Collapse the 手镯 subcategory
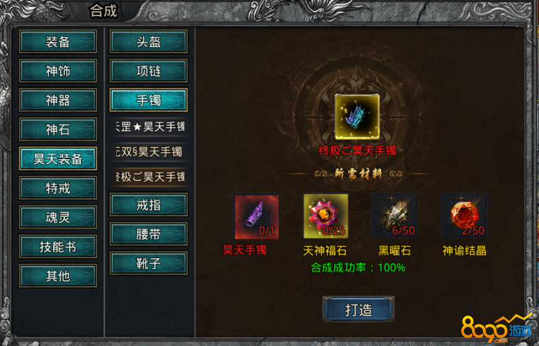This screenshot has width=539, height=346. [x=149, y=100]
